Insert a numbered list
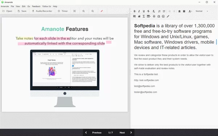This screenshot has width=218, height=136. pyautogui.click(x=160, y=11)
